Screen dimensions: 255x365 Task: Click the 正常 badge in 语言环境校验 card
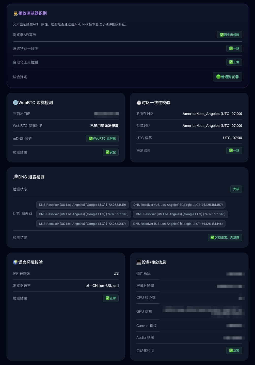coord(111,298)
